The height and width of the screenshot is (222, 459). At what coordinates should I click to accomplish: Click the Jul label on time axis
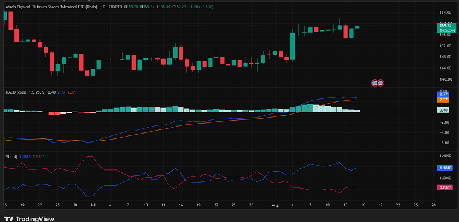pos(93,205)
